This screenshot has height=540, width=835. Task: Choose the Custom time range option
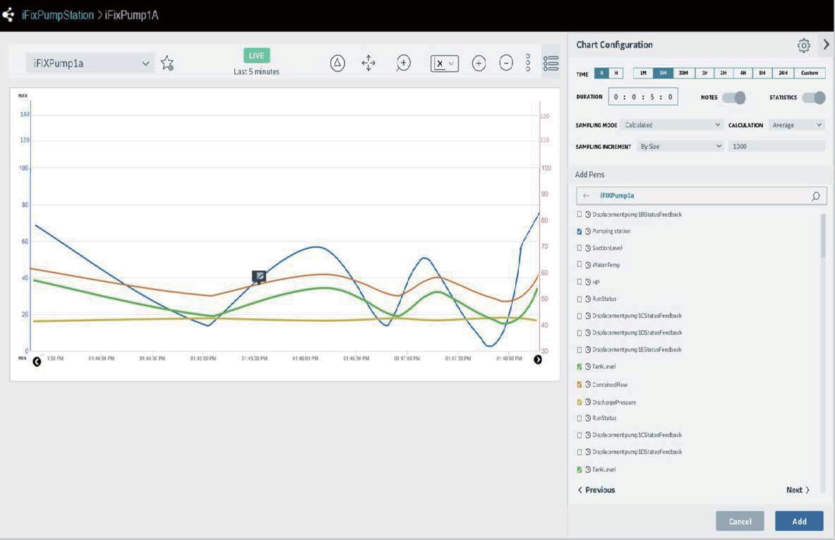point(810,73)
